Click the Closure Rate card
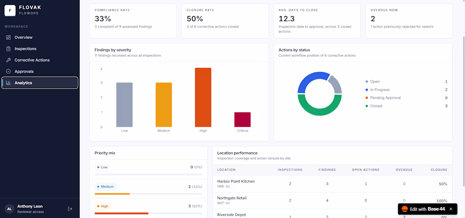Image resolution: width=465 pixels, height=218 pixels. tap(225, 21)
